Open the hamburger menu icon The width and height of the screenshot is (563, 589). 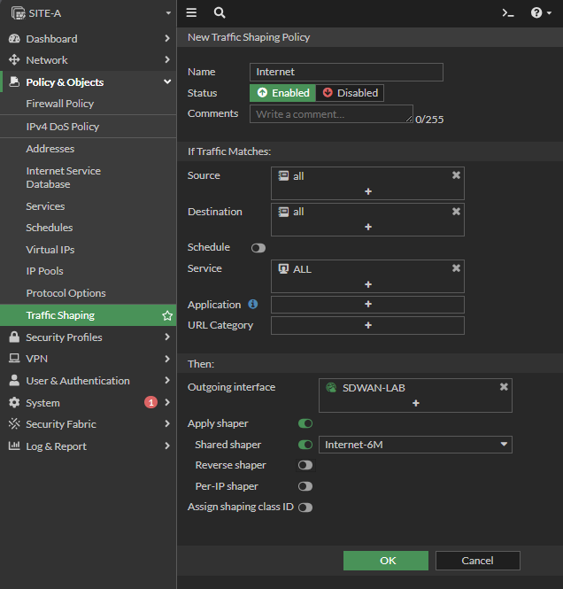(x=191, y=13)
